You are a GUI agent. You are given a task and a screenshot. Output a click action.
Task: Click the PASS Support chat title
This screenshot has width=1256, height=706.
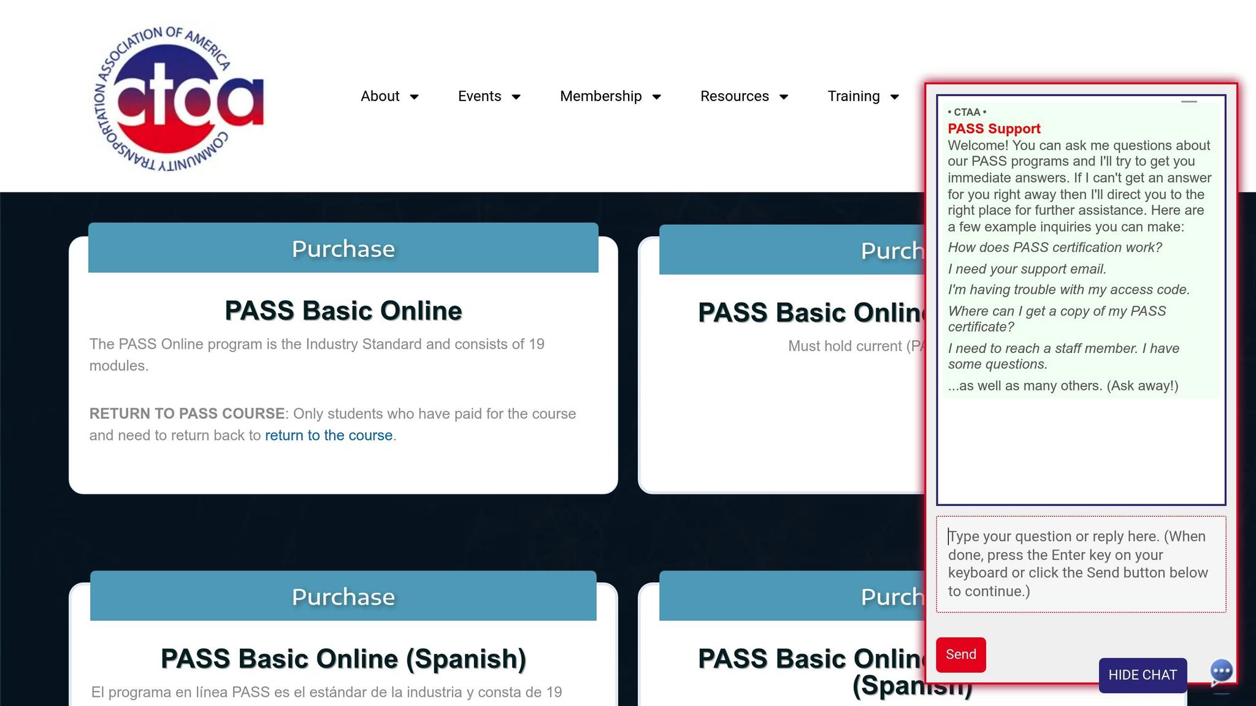pyautogui.click(x=994, y=129)
